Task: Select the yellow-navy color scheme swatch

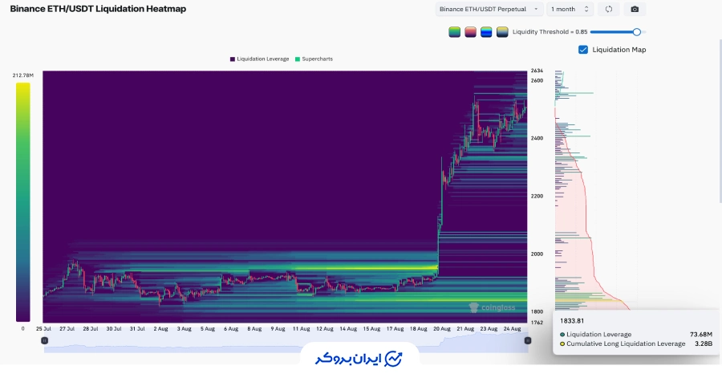Action: point(502,32)
